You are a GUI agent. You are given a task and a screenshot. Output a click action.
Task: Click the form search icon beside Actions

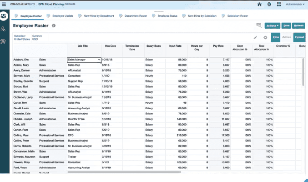click(259, 26)
